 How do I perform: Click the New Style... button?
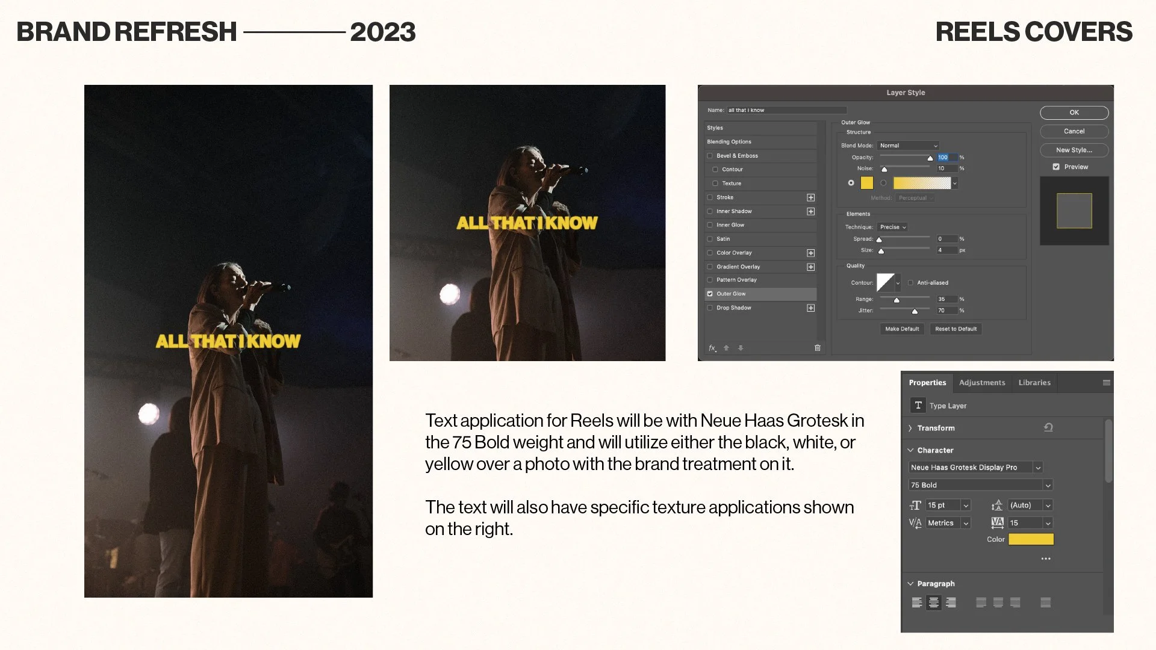click(x=1074, y=150)
